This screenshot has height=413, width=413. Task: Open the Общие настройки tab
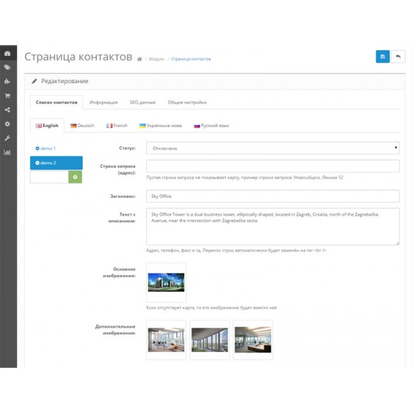coord(187,102)
